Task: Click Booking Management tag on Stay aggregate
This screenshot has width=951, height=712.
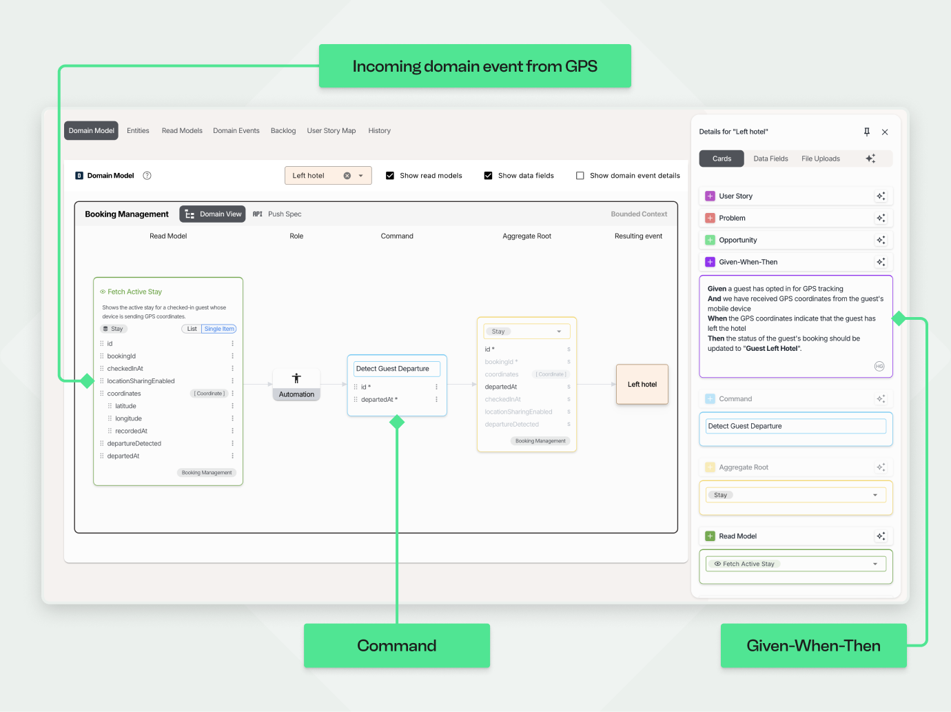Action: click(540, 441)
